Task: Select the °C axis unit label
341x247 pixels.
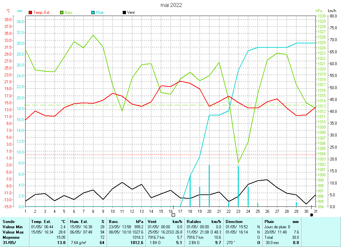Action: [x=8, y=11]
